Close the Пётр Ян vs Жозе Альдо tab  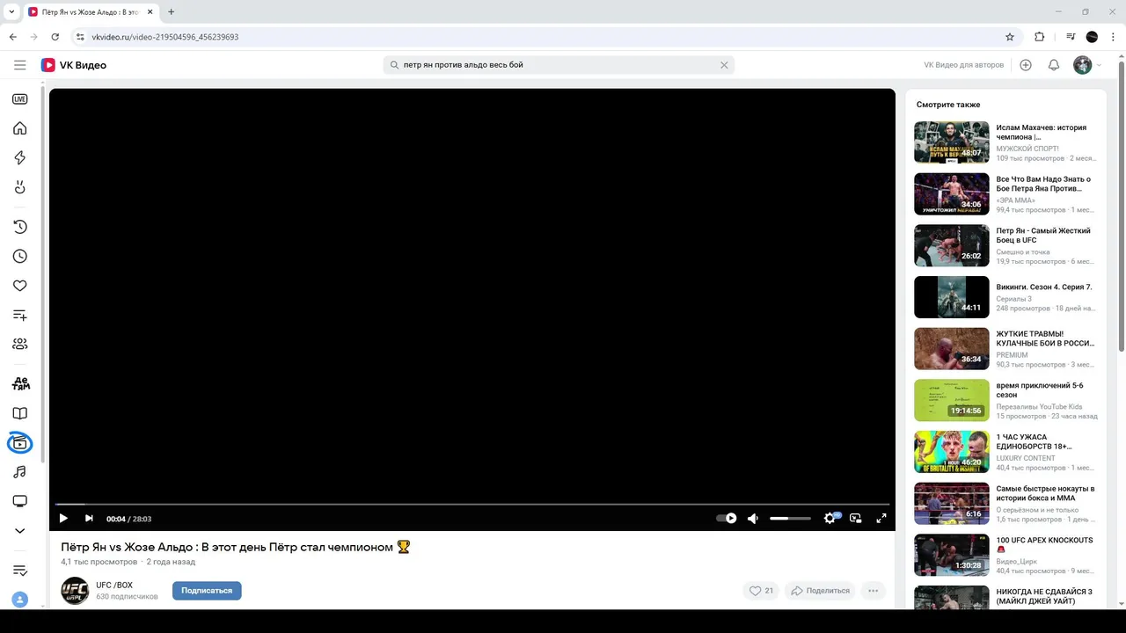151,11
